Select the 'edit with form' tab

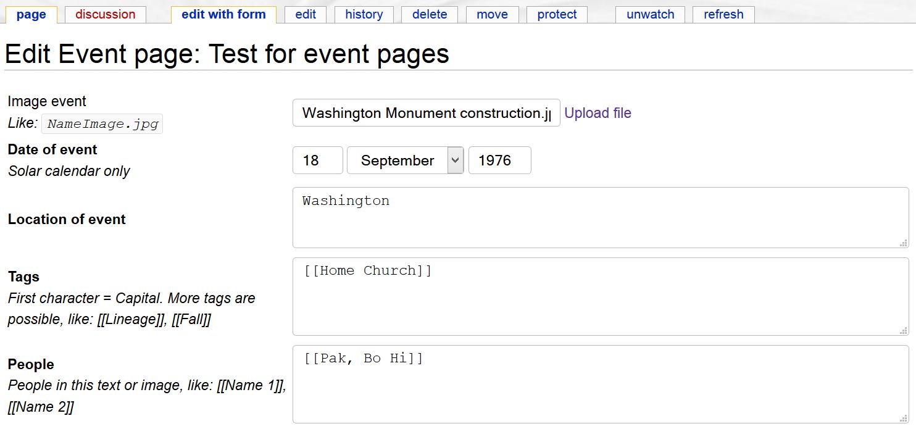(223, 15)
